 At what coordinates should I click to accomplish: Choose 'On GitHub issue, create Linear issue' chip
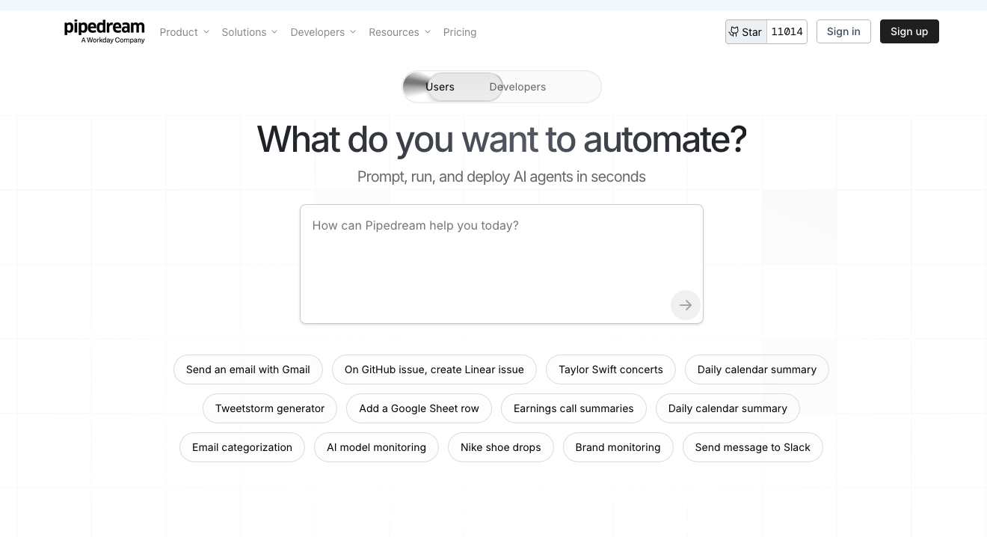(x=434, y=369)
